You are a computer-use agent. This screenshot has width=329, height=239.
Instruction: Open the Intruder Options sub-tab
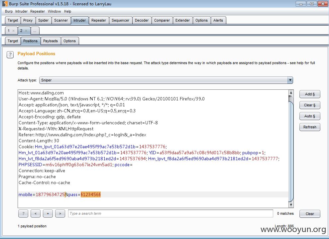(x=70, y=41)
